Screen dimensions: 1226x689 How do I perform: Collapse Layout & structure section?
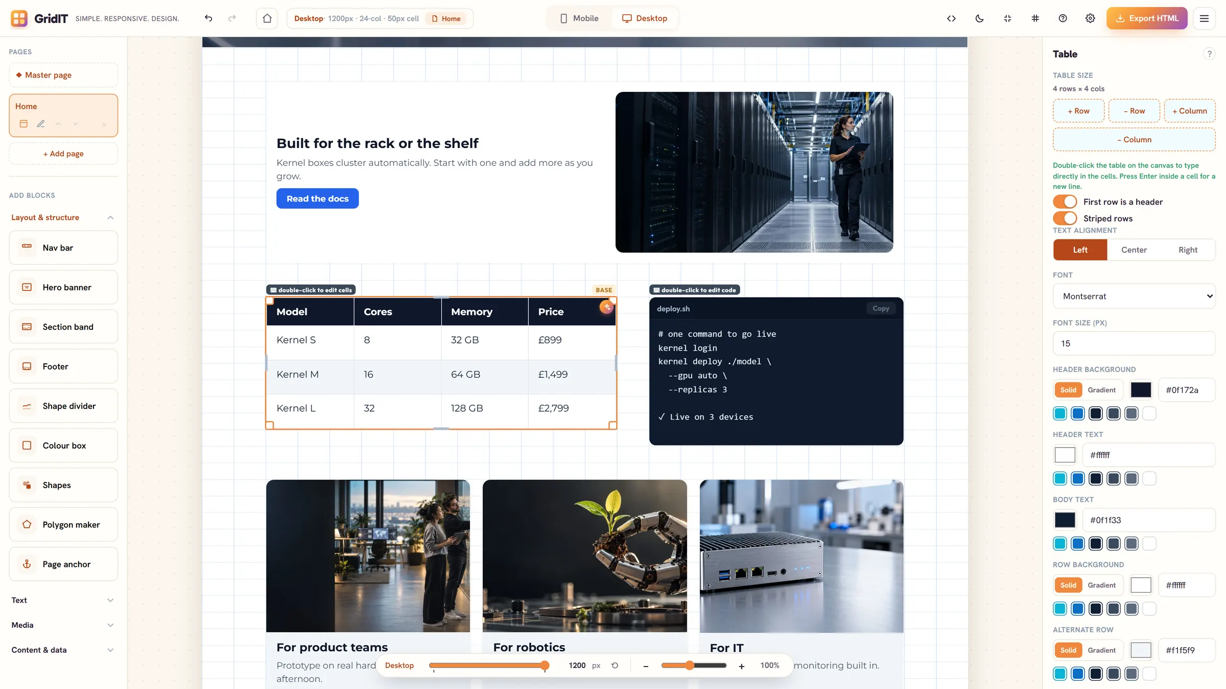[x=63, y=217]
